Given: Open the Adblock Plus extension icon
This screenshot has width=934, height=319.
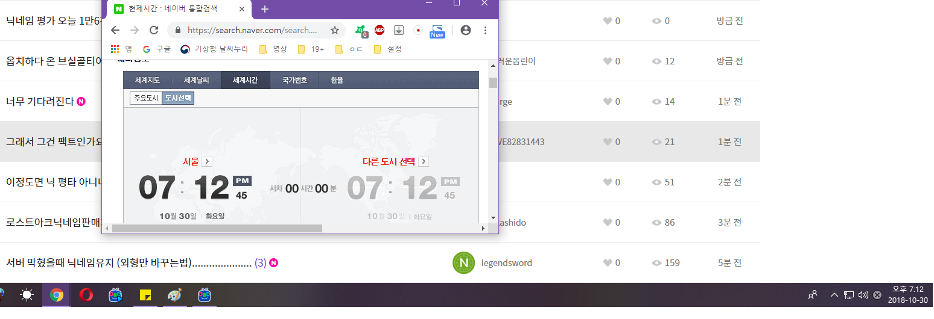Looking at the screenshot, I should (380, 30).
